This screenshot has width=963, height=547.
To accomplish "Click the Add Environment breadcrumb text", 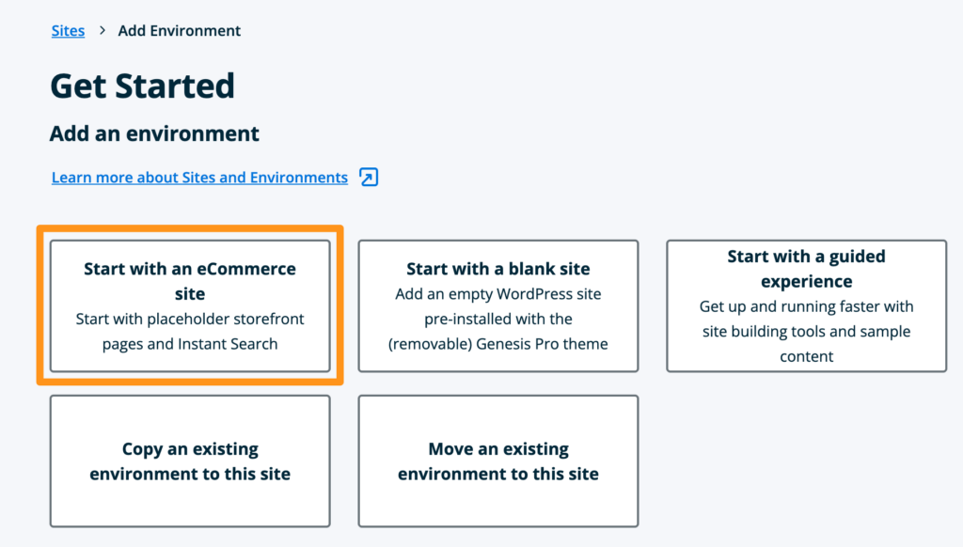I will (x=179, y=31).
